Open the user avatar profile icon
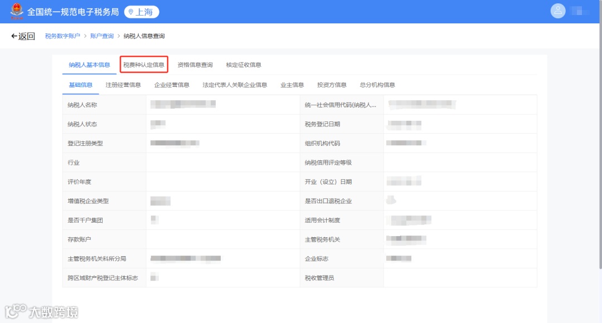The image size is (602, 323). (558, 11)
